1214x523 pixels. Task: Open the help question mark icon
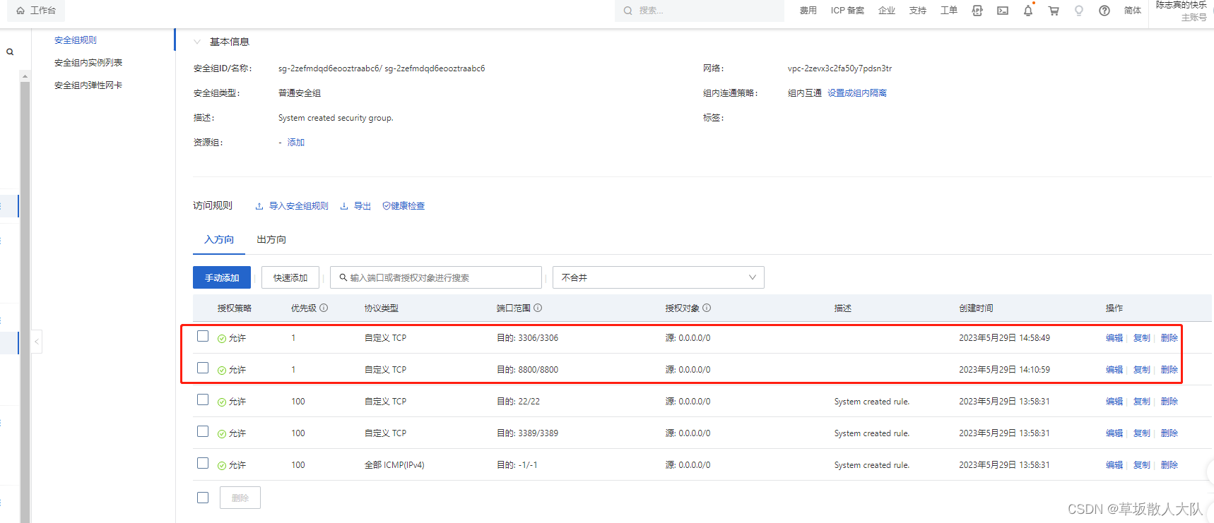(x=1104, y=11)
